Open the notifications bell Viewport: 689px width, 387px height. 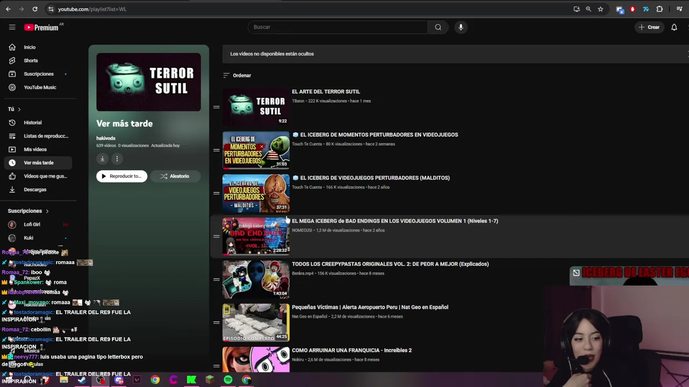point(674,27)
